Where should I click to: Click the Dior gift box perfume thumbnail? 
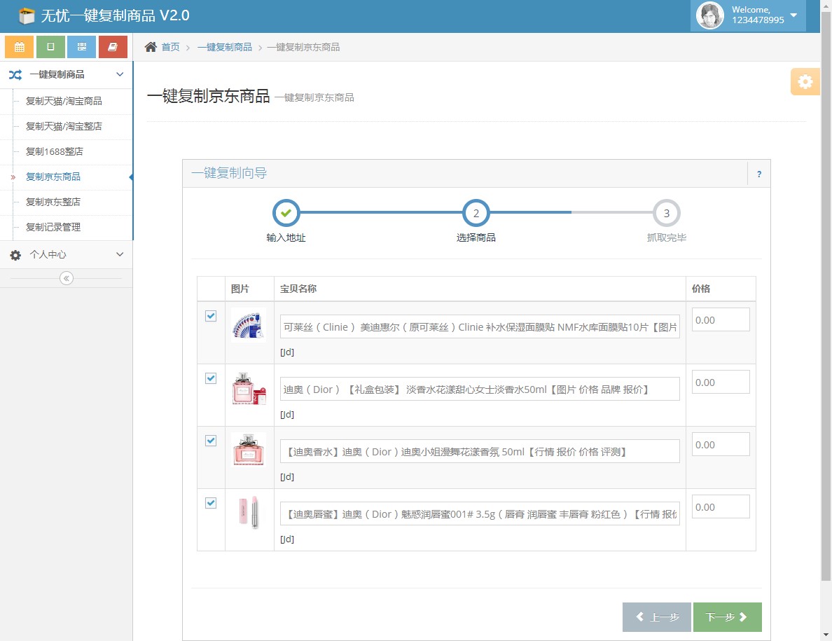(x=249, y=388)
